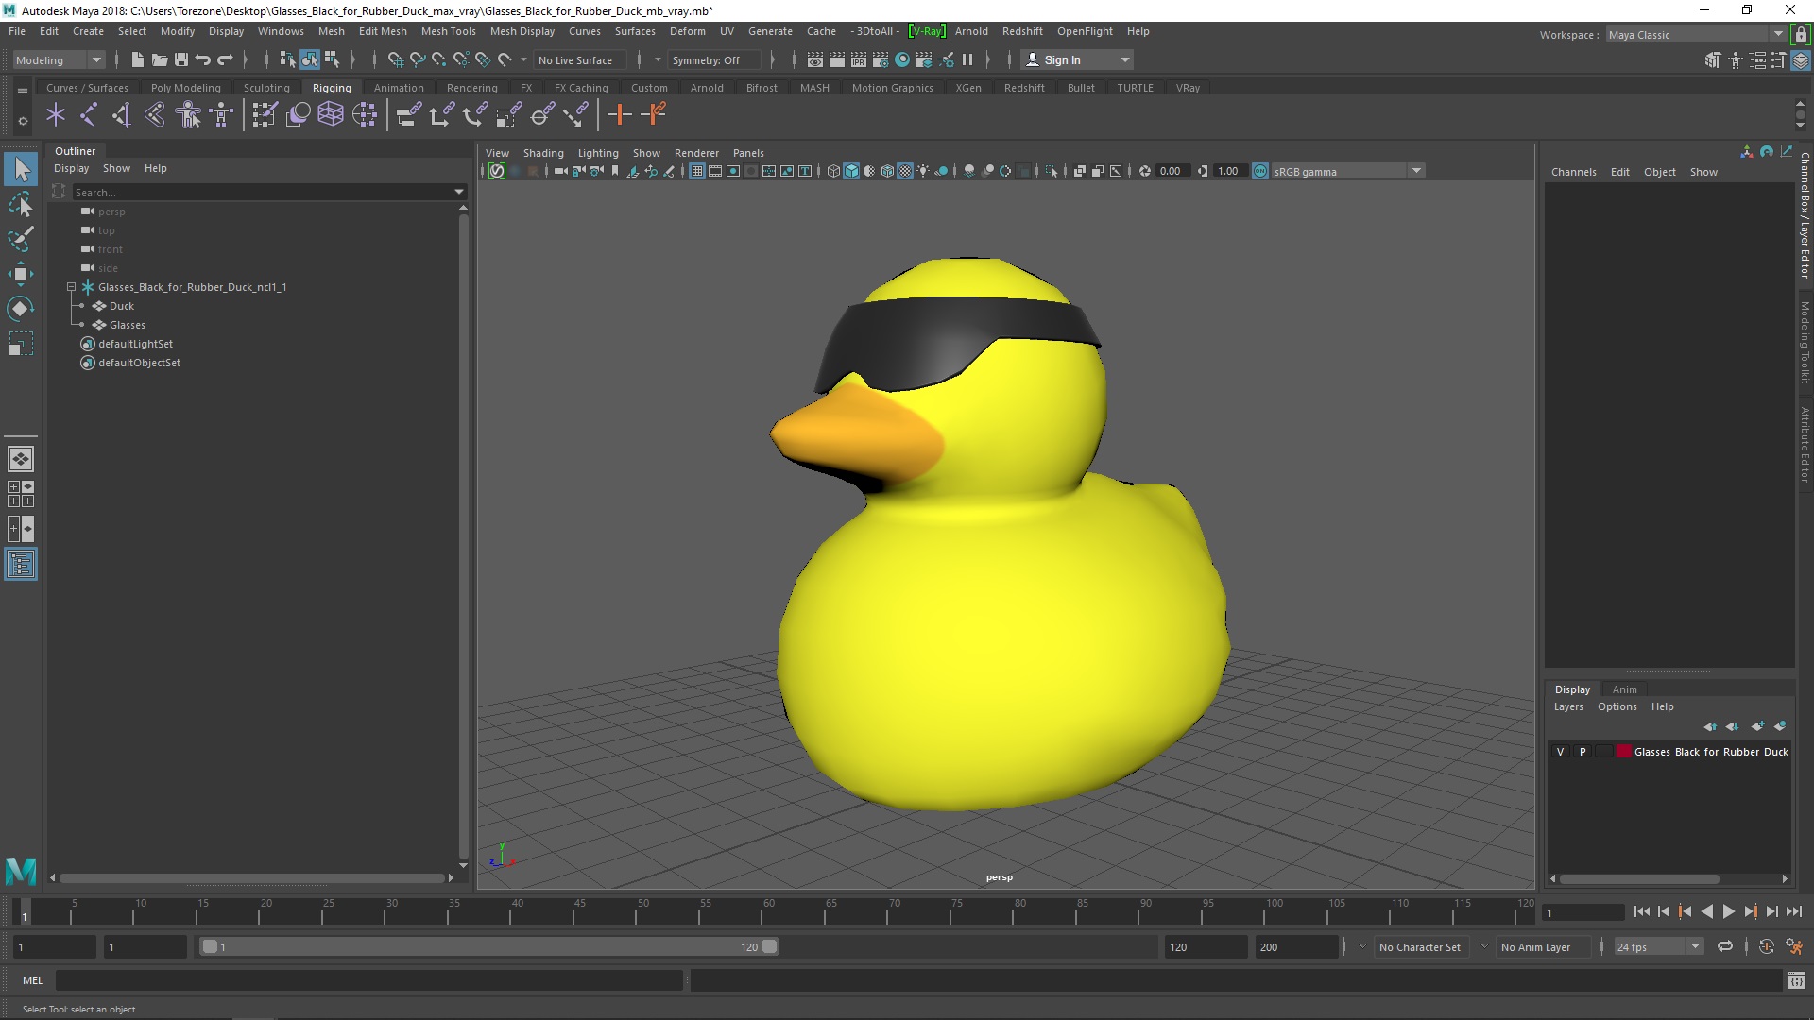Click the Cluster deformer shelf icon
1814x1020 pixels.
[364, 115]
